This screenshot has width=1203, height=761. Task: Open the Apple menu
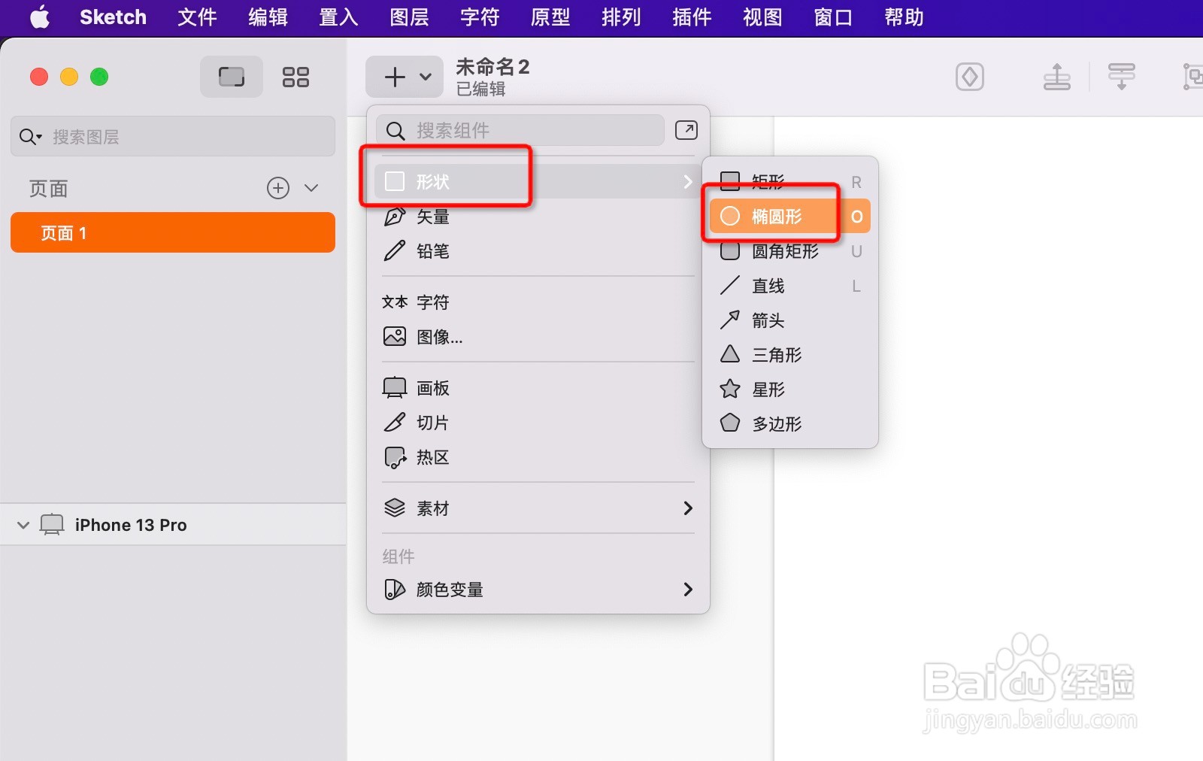(40, 17)
